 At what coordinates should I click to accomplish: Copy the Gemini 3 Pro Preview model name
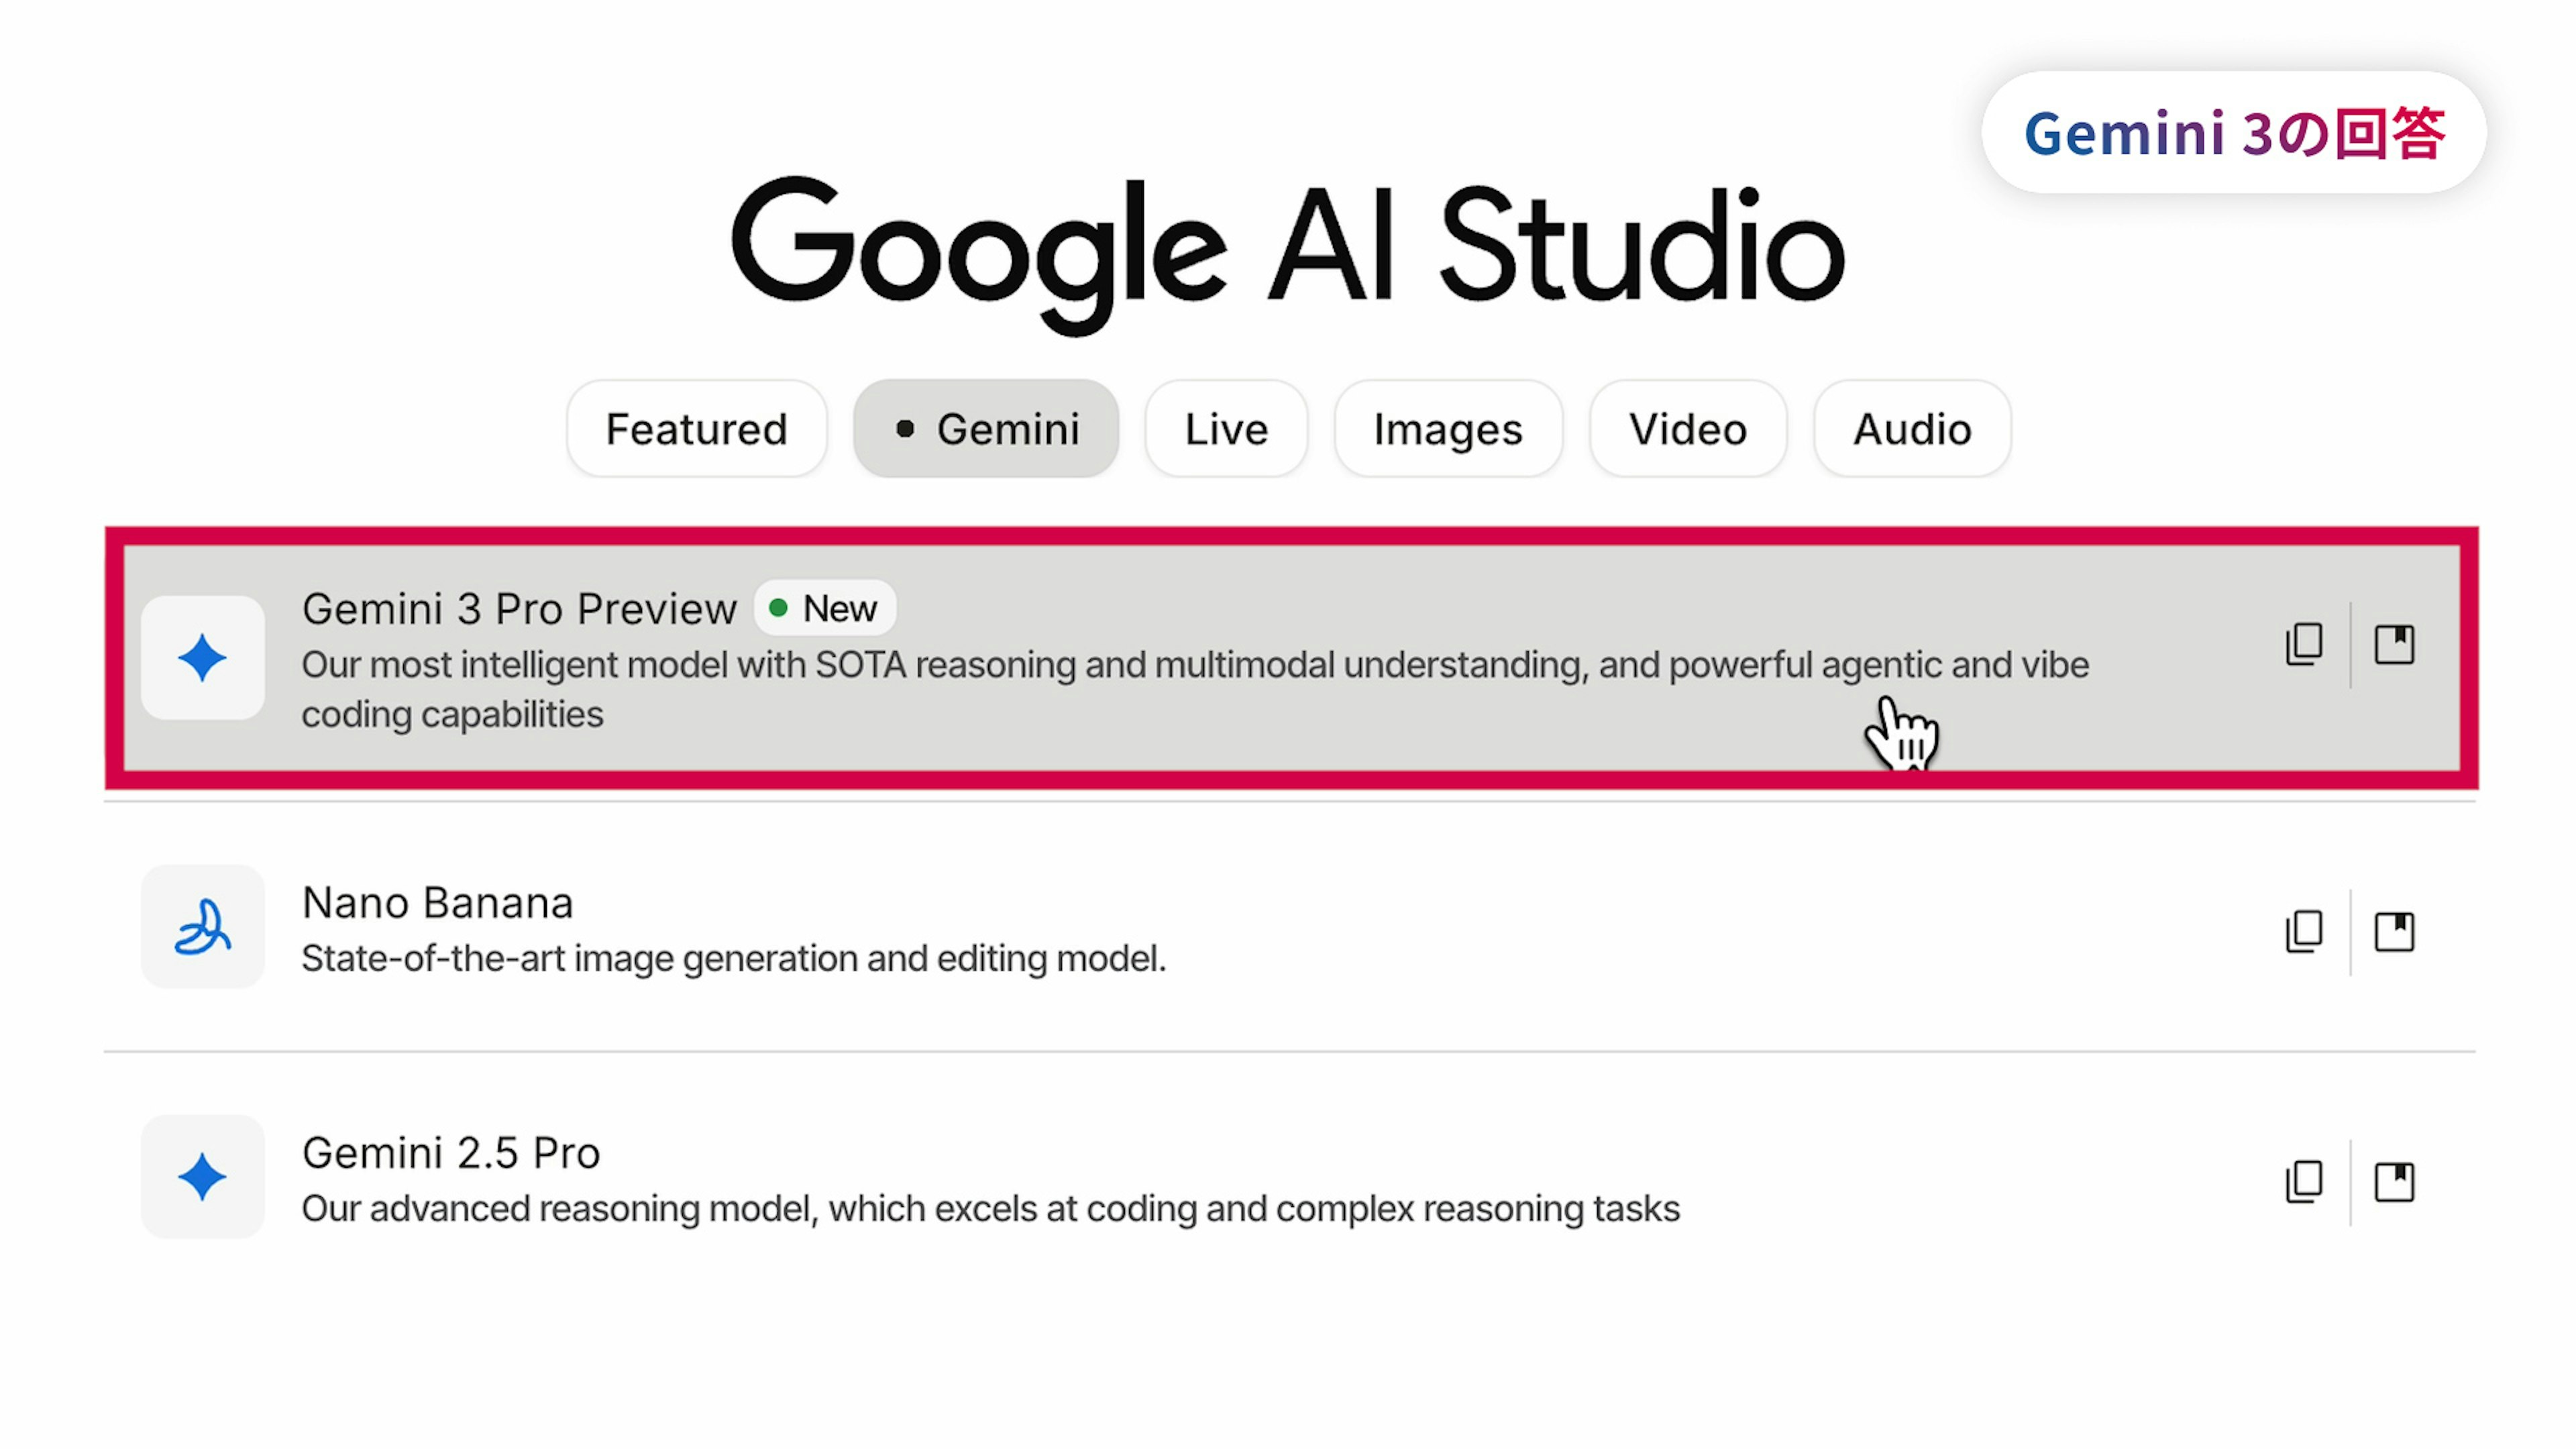coord(2304,645)
